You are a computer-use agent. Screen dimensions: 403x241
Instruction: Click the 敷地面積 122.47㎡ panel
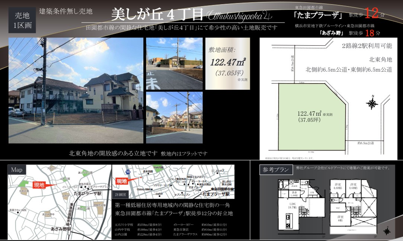point(227,63)
